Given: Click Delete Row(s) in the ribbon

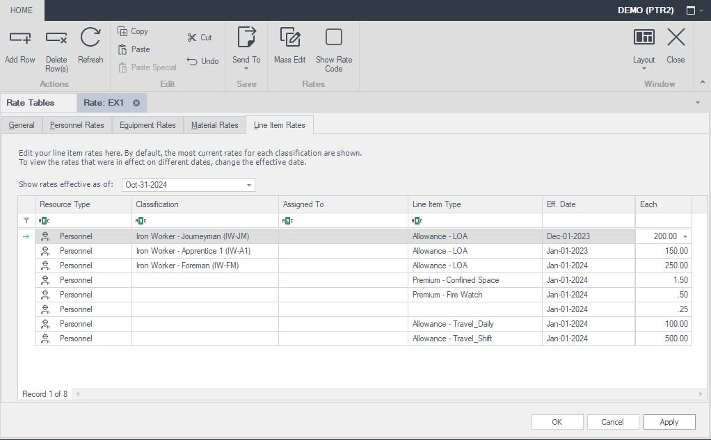Looking at the screenshot, I should click(x=56, y=49).
